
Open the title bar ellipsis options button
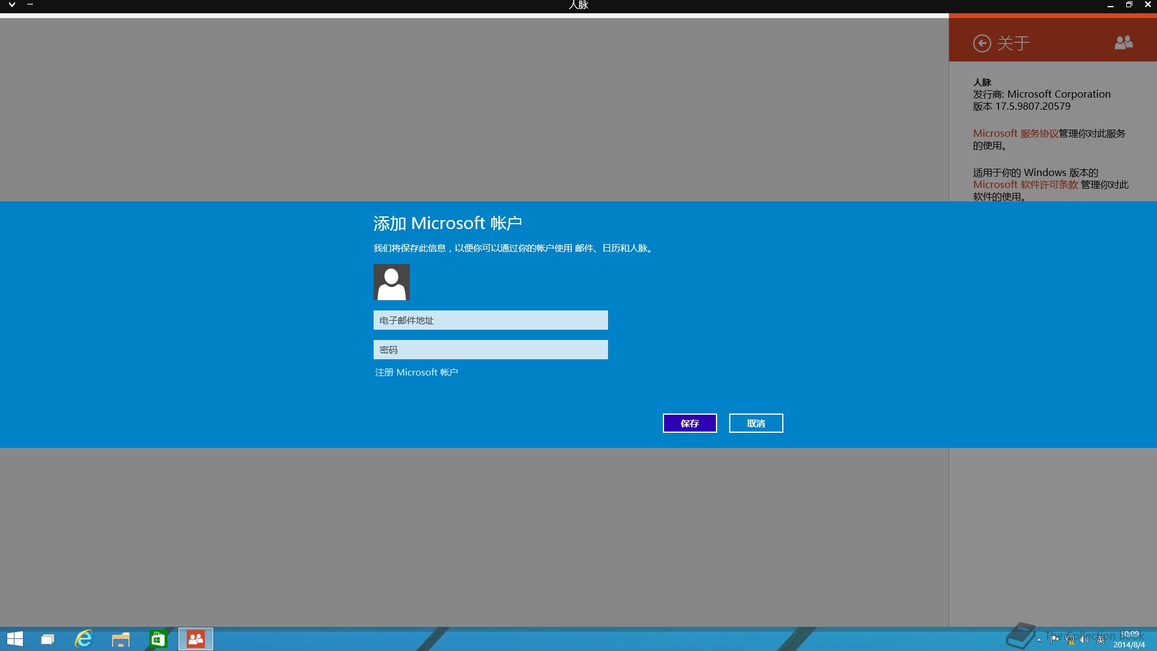[x=30, y=5]
